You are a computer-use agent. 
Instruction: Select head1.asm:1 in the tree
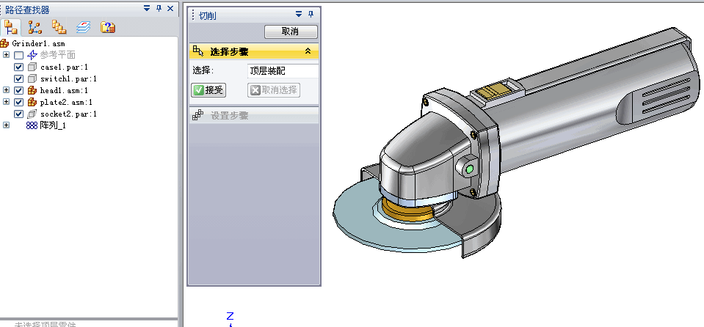point(64,91)
